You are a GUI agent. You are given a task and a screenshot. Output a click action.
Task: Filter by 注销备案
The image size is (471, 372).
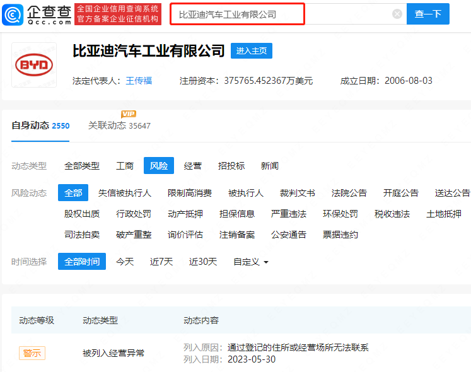pyautogui.click(x=236, y=235)
